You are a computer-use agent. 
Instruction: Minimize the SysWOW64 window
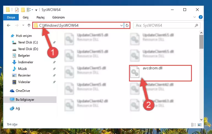pyautogui.click(x=172, y=10)
